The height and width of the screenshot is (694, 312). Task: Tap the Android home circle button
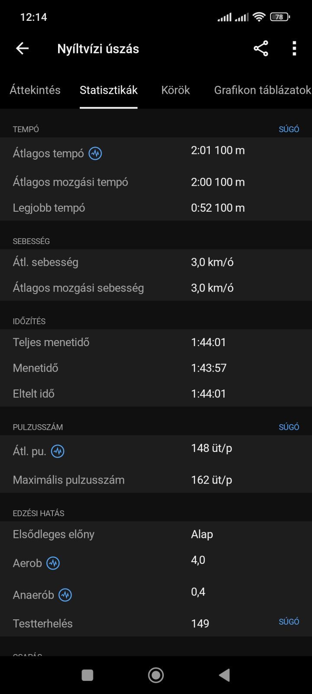(156, 675)
